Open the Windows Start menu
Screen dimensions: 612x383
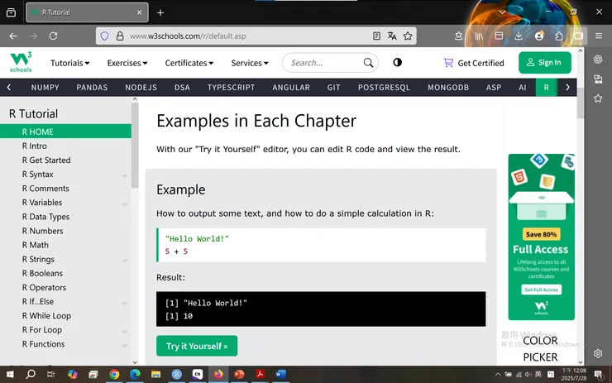coord(10,375)
